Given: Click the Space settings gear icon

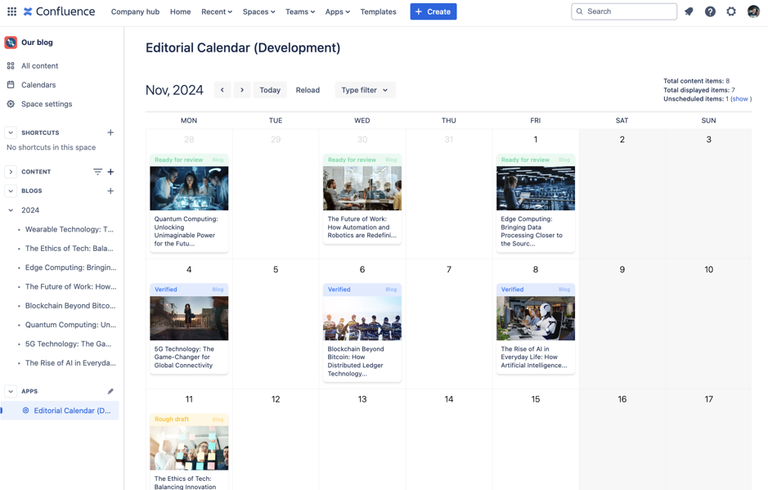Looking at the screenshot, I should click(11, 104).
